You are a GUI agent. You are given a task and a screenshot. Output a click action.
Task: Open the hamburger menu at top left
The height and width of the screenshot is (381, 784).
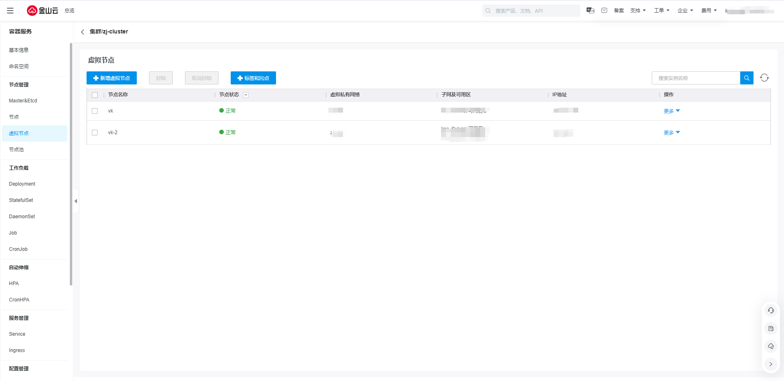[x=10, y=11]
